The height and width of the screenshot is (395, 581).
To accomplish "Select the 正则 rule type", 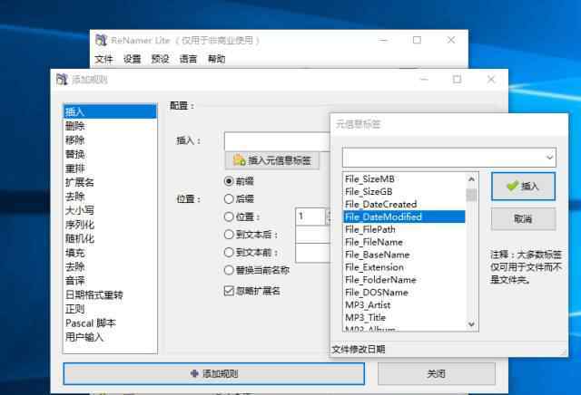I will pyautogui.click(x=110, y=309).
